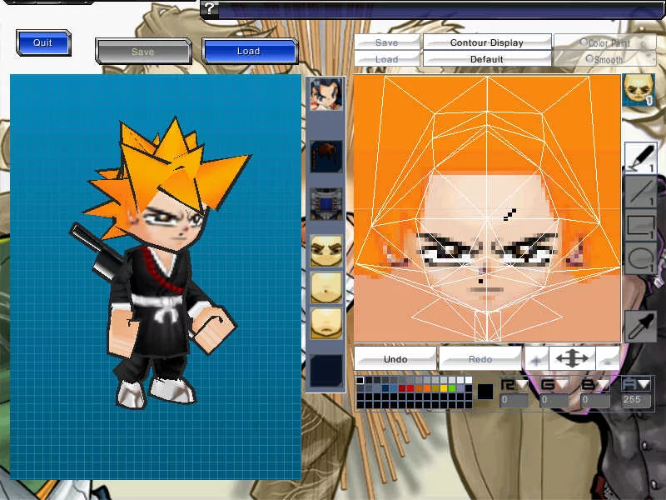Click the texture editor Load button
The image size is (666, 500).
[x=386, y=59]
